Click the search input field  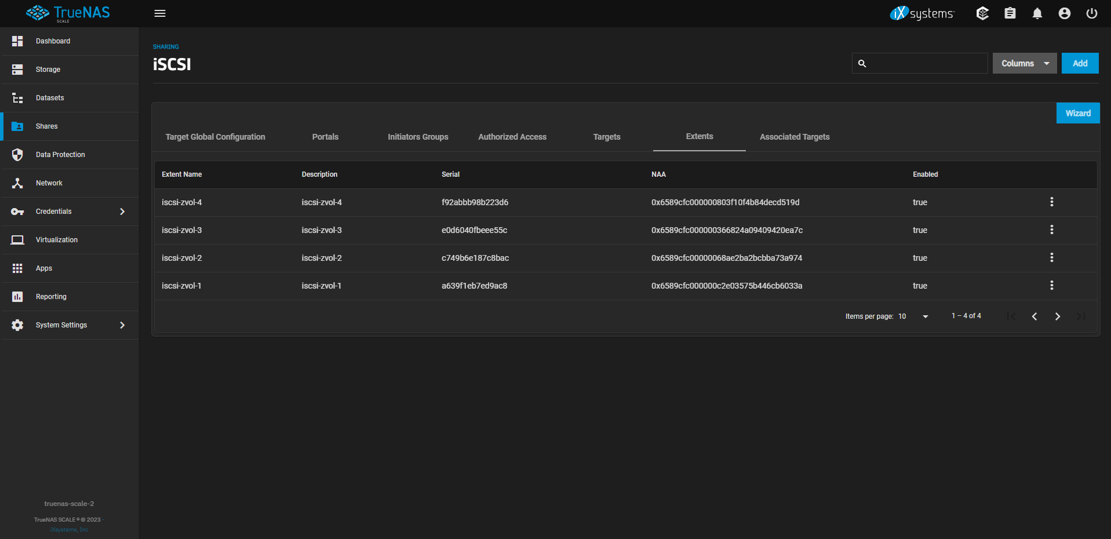pos(926,64)
